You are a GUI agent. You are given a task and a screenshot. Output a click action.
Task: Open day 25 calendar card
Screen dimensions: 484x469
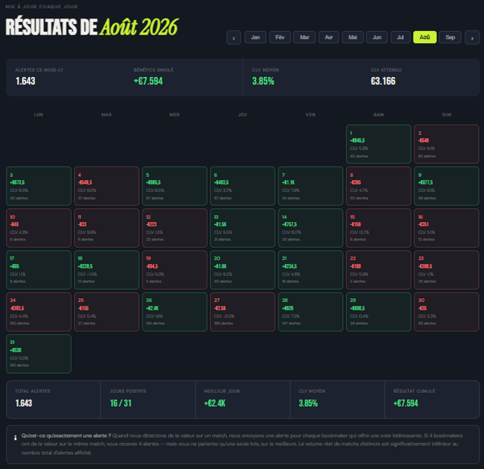tap(107, 312)
